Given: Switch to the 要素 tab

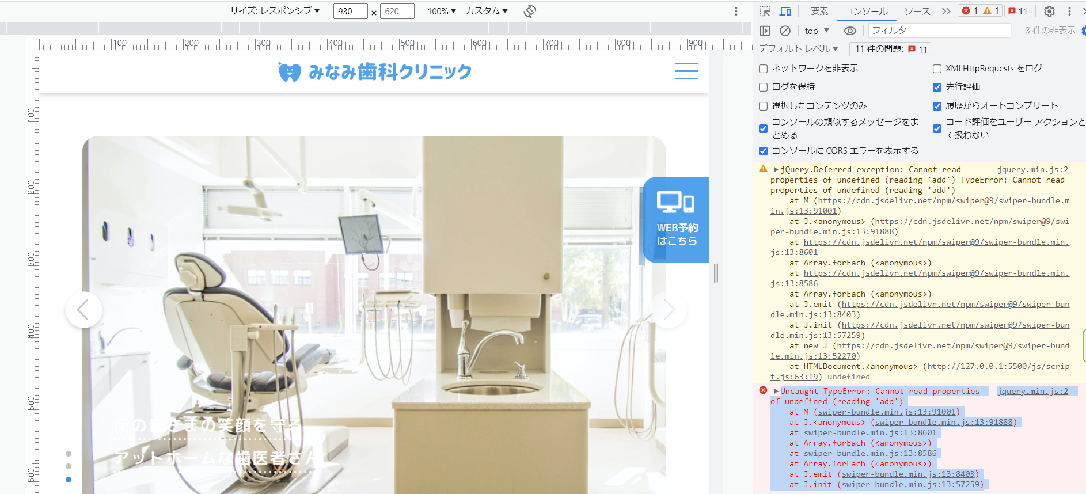Looking at the screenshot, I should (819, 11).
